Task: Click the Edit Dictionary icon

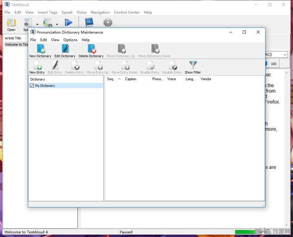Action: pos(65,49)
